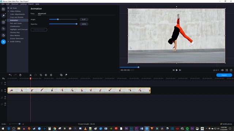This screenshot has height=131, width=234.
Task: Click the rotate clip icon
Action: pyautogui.click(x=36, y=75)
